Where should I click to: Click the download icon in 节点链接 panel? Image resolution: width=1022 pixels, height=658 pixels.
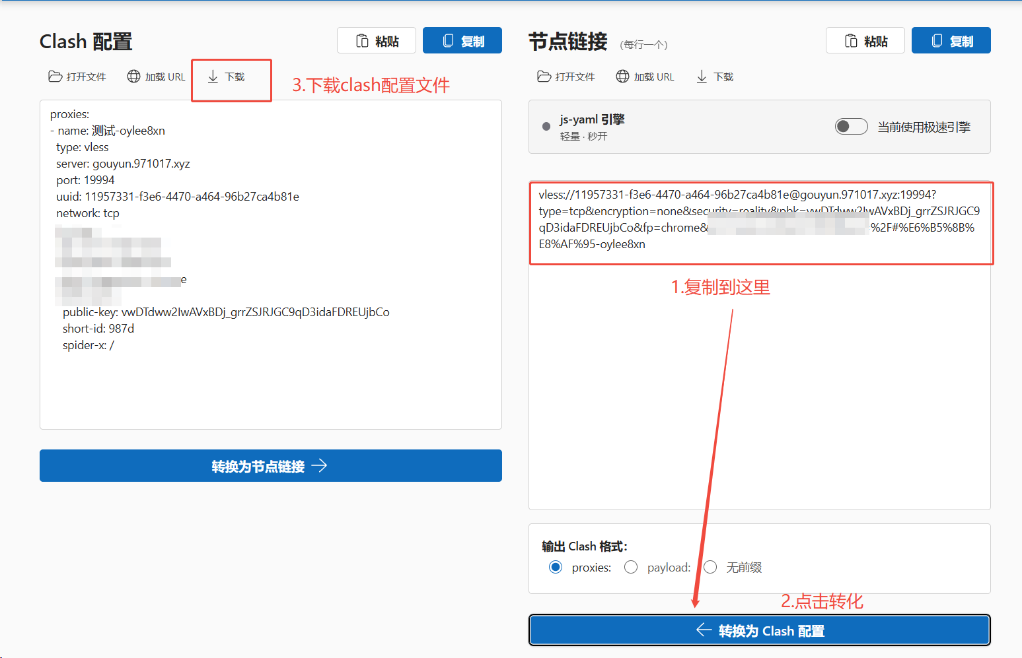[x=702, y=77]
